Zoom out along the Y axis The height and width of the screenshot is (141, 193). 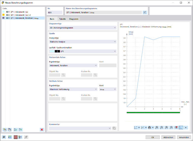click(171, 128)
